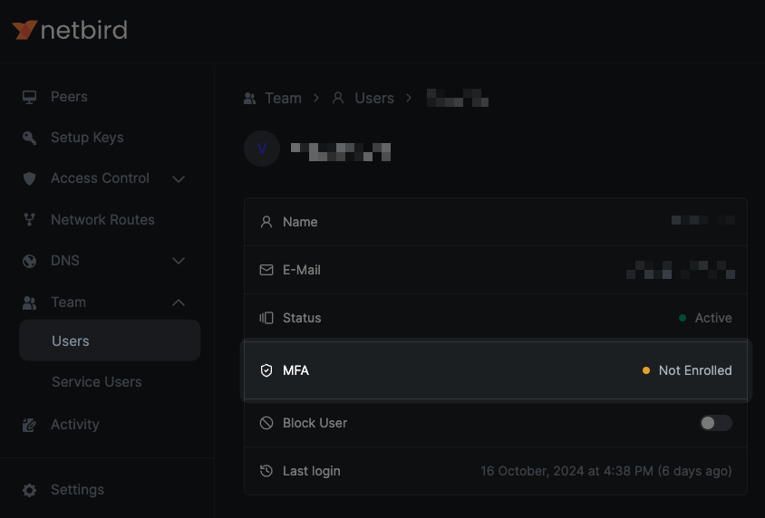The width and height of the screenshot is (765, 518).
Task: Go to Team in the breadcrumb
Action: (x=273, y=99)
